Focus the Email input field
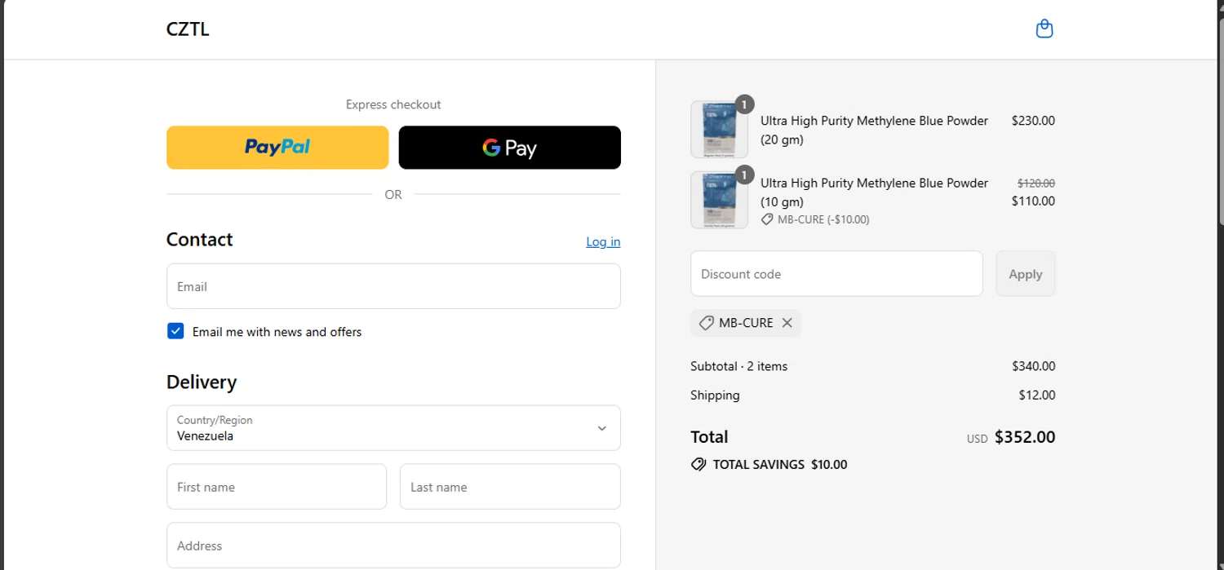 (x=393, y=286)
